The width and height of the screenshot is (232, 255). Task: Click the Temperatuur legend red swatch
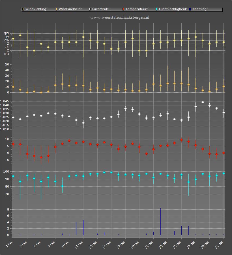click(x=123, y=9)
